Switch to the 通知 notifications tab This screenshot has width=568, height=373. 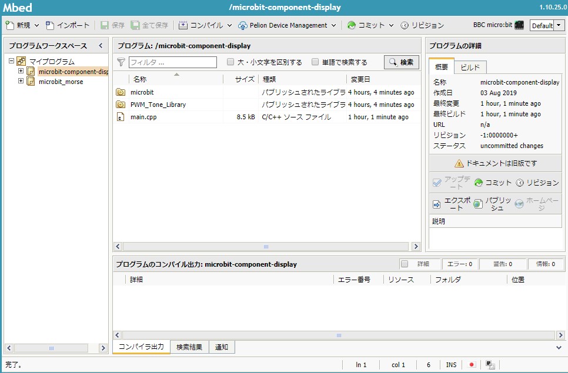tap(221, 347)
